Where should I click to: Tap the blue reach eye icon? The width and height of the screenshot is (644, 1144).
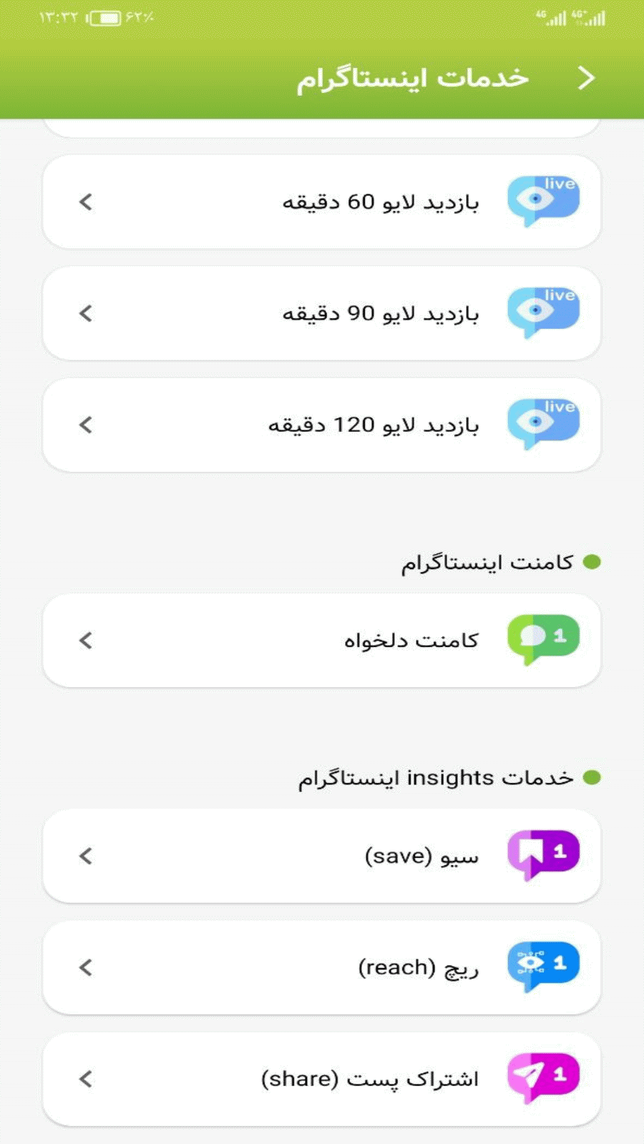pyautogui.click(x=543, y=967)
